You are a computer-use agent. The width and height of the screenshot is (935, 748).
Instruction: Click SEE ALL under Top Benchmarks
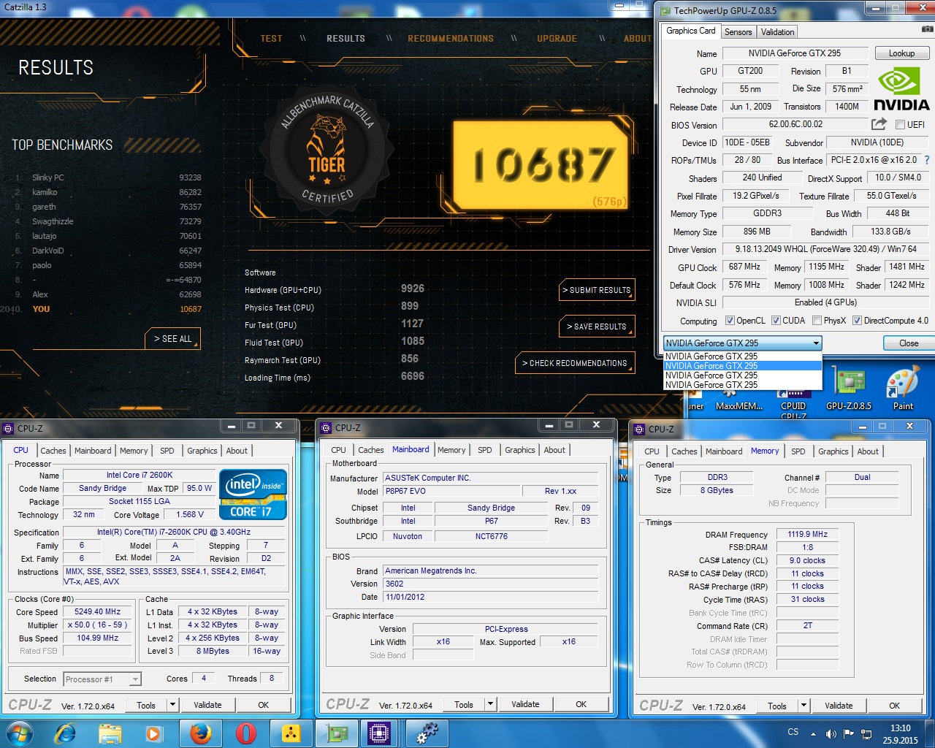coord(172,339)
